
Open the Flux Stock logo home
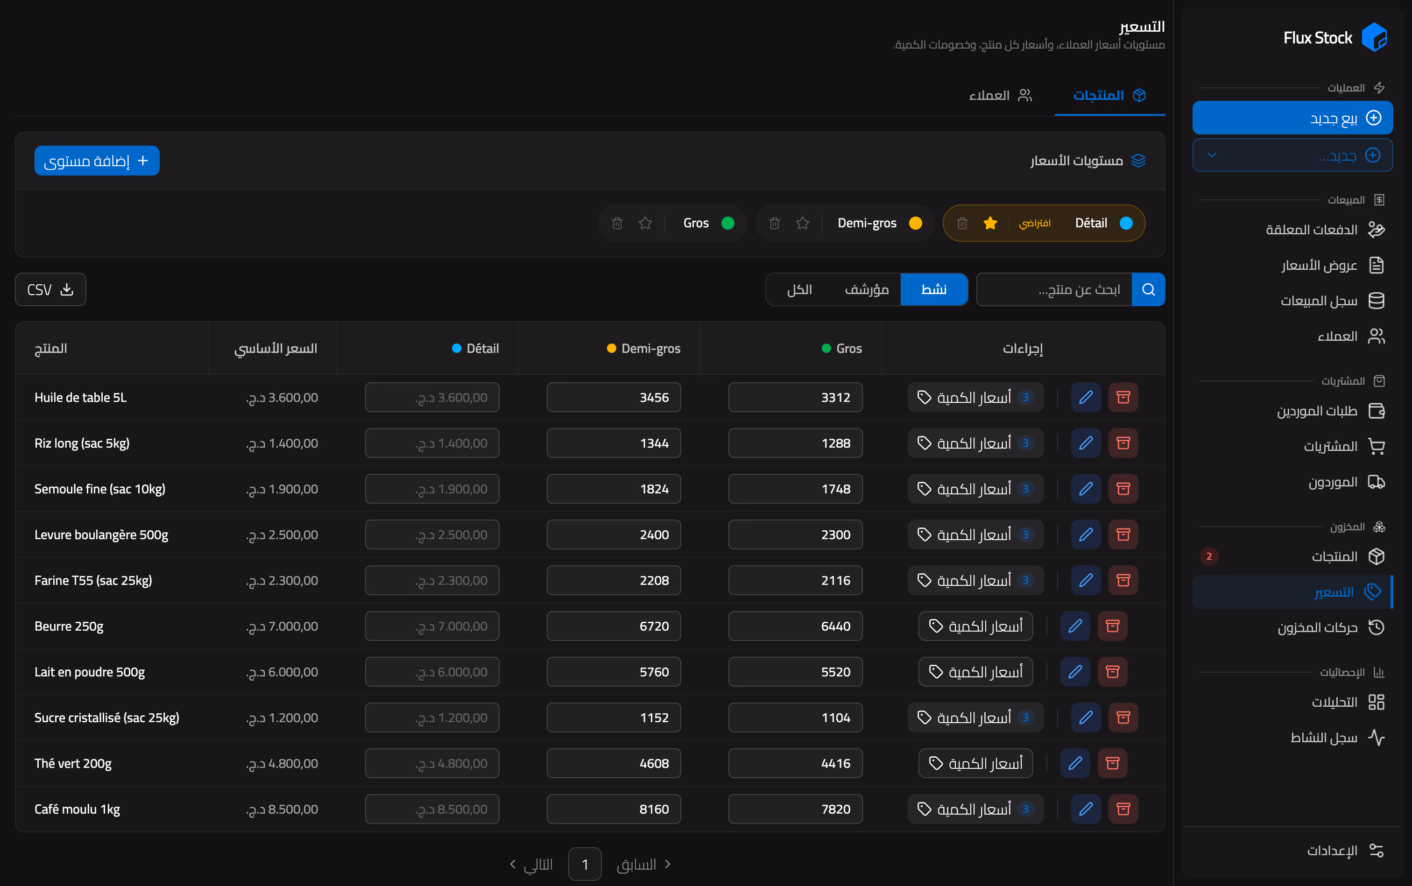pos(1334,38)
